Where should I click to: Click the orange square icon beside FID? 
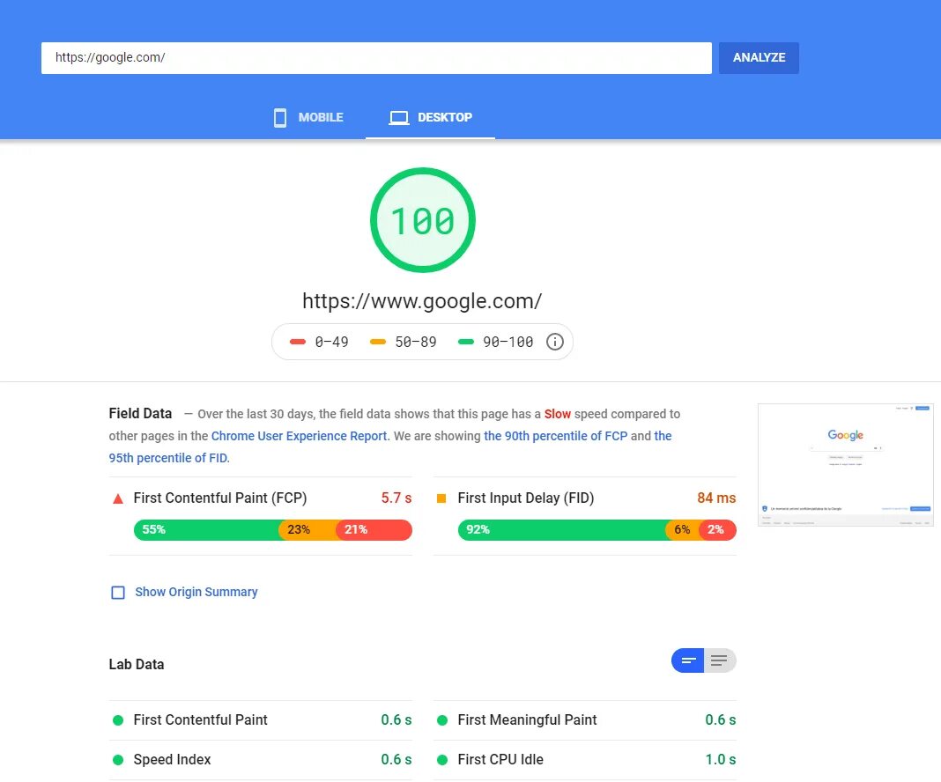tap(441, 498)
